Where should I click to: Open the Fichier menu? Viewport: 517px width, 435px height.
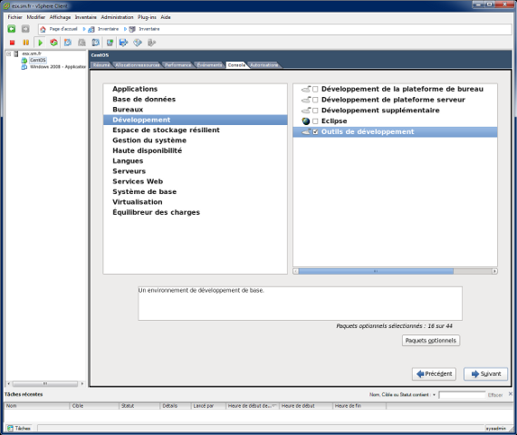click(x=14, y=17)
